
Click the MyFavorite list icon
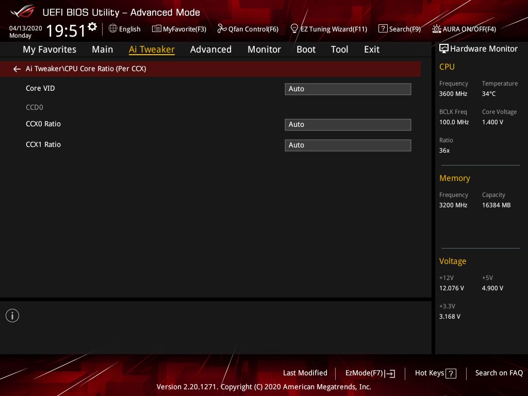(157, 29)
